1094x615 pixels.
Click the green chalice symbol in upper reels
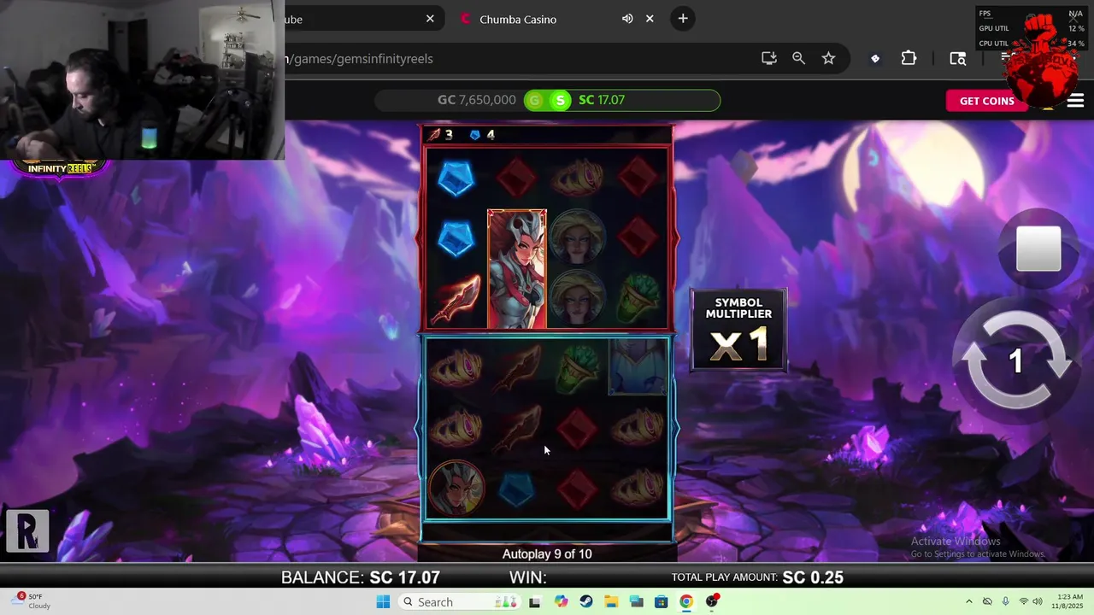638,298
